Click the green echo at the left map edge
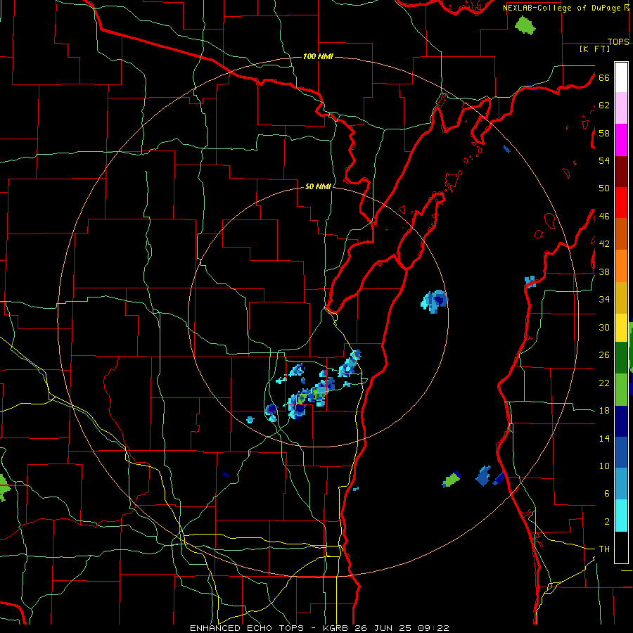The width and height of the screenshot is (633, 633). coord(5,487)
